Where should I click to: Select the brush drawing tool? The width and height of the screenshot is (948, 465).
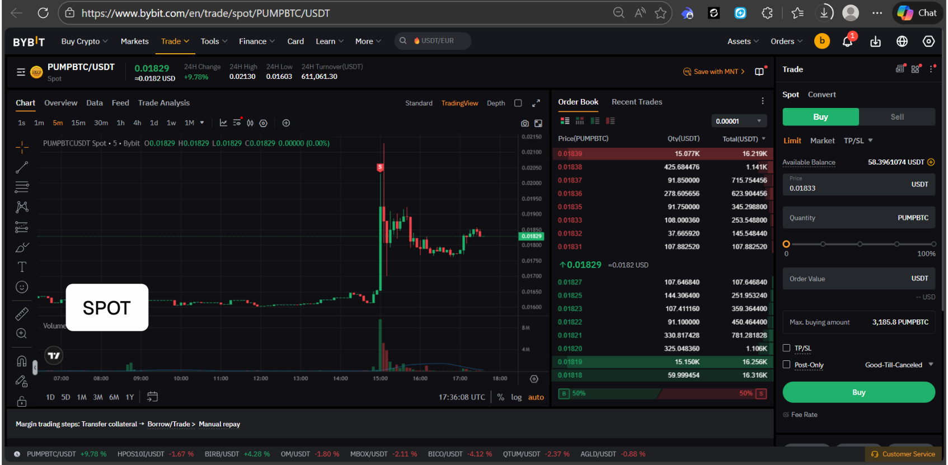tap(22, 247)
